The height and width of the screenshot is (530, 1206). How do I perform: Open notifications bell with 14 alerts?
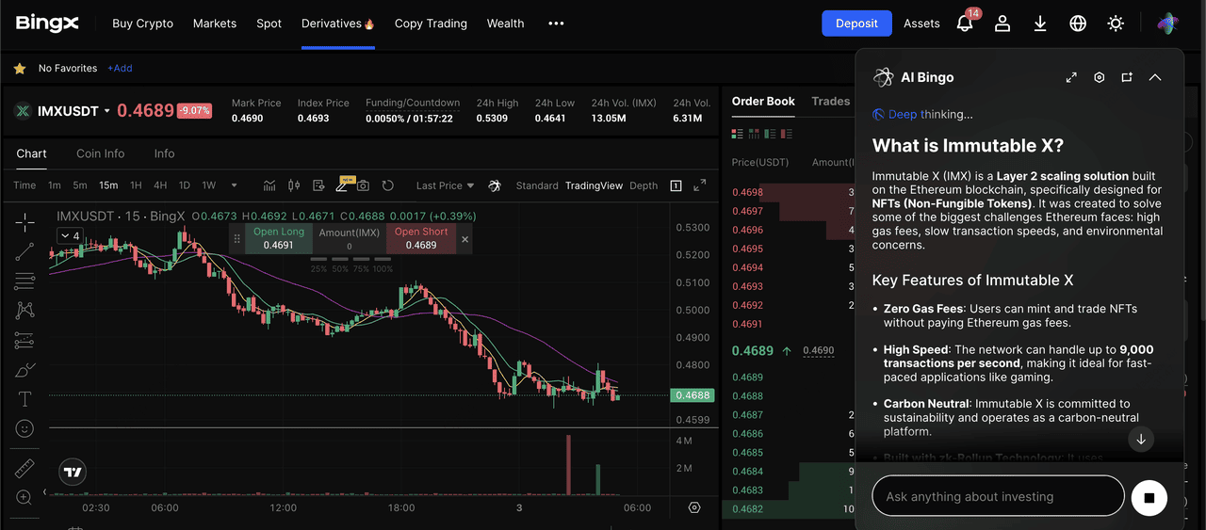(x=965, y=24)
